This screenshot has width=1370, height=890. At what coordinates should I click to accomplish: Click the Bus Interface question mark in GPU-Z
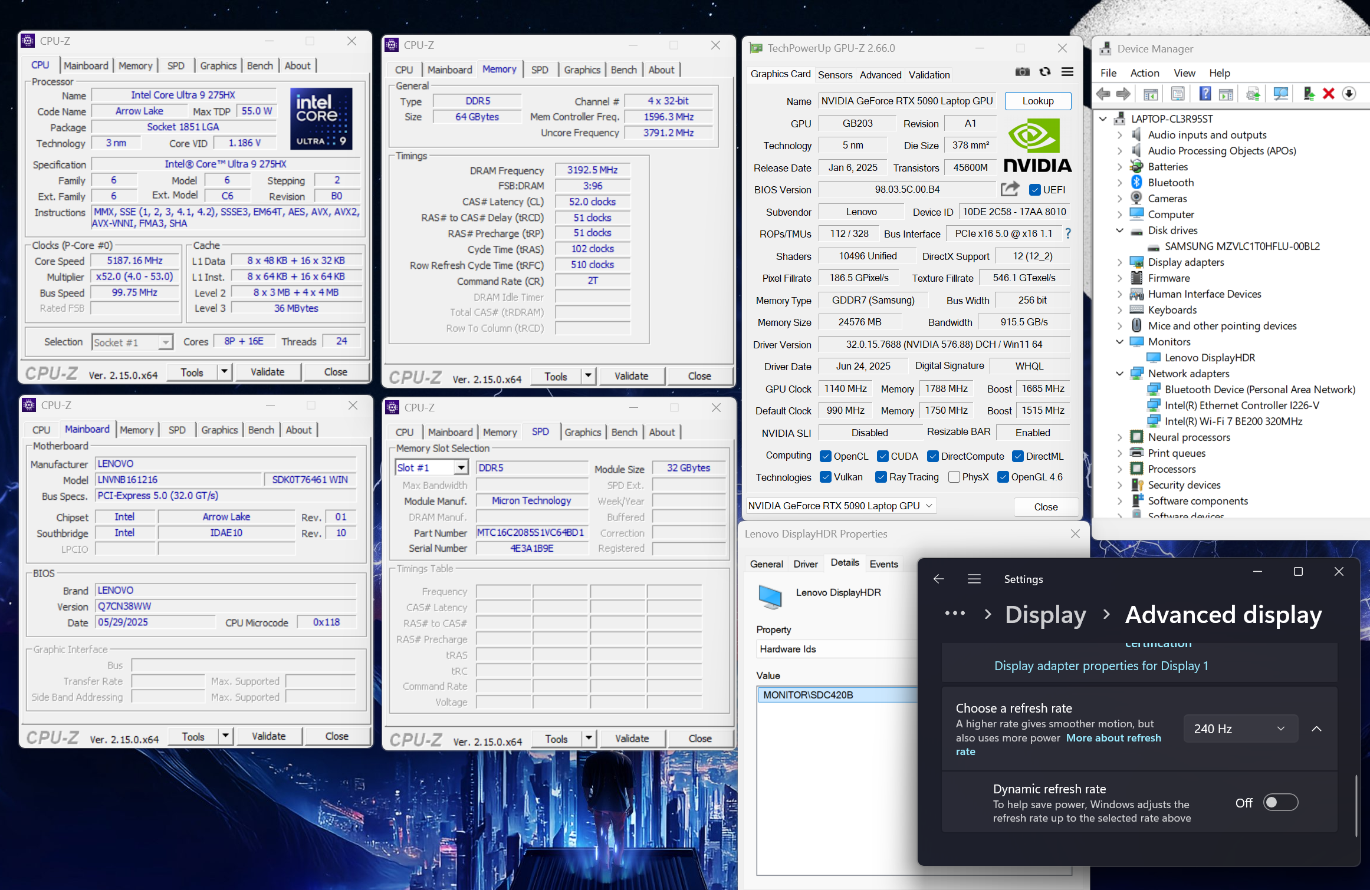(x=1068, y=233)
